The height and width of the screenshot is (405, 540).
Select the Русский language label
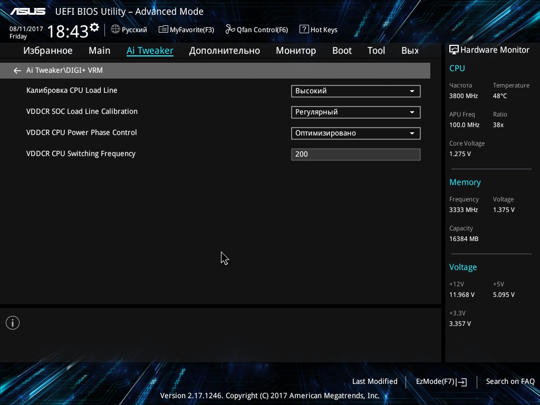coord(134,30)
